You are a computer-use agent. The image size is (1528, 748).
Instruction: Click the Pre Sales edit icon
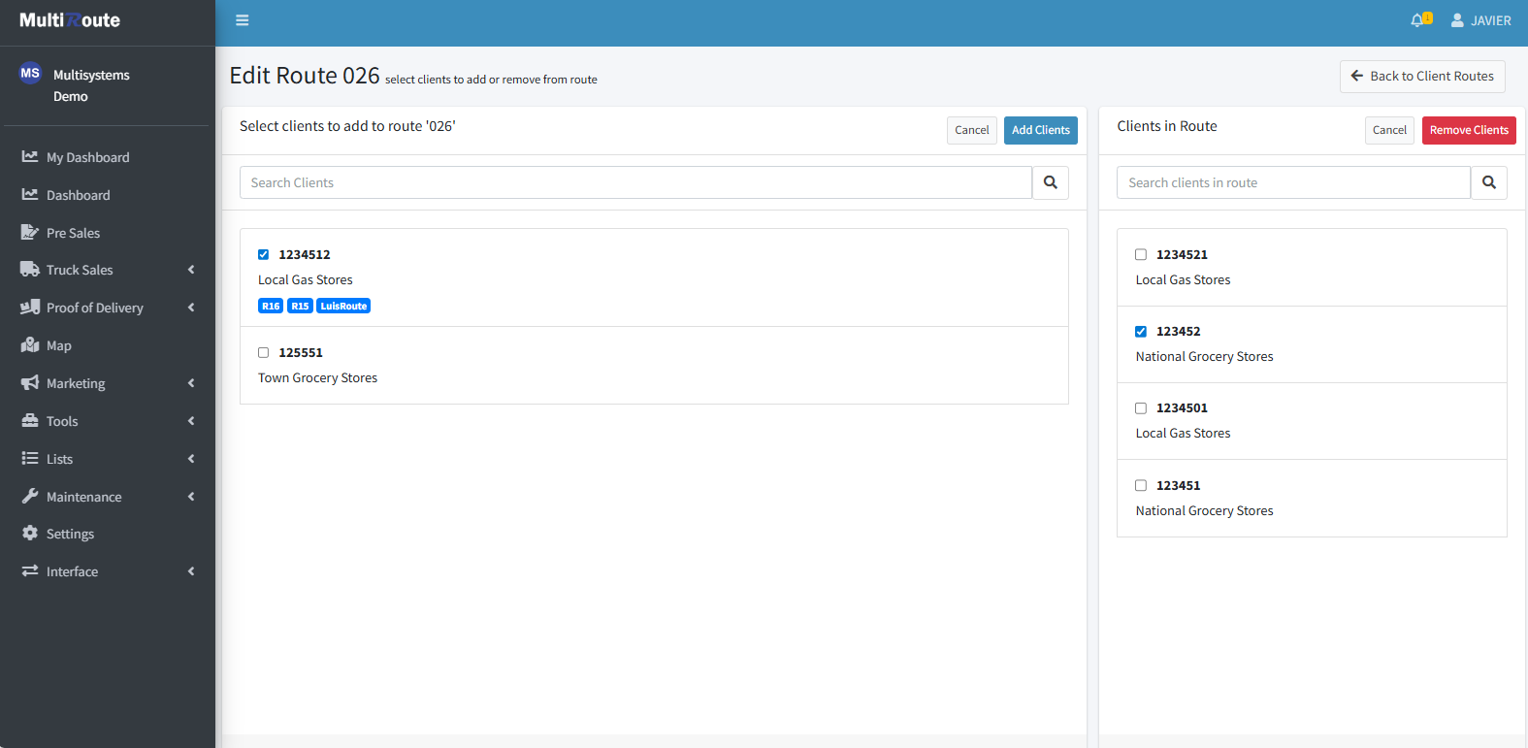(x=30, y=233)
